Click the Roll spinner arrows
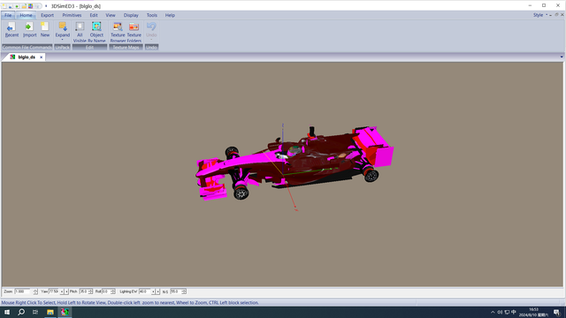The image size is (566, 318). pos(113,291)
